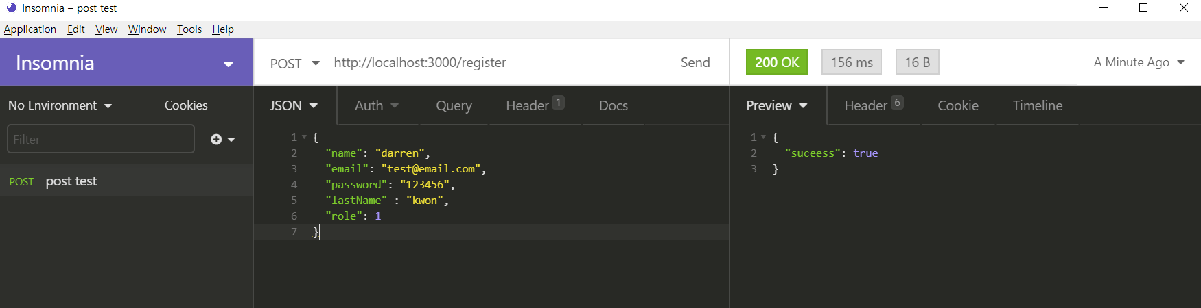Open the Window menu
Viewport: 1201px width, 308px height.
[148, 29]
